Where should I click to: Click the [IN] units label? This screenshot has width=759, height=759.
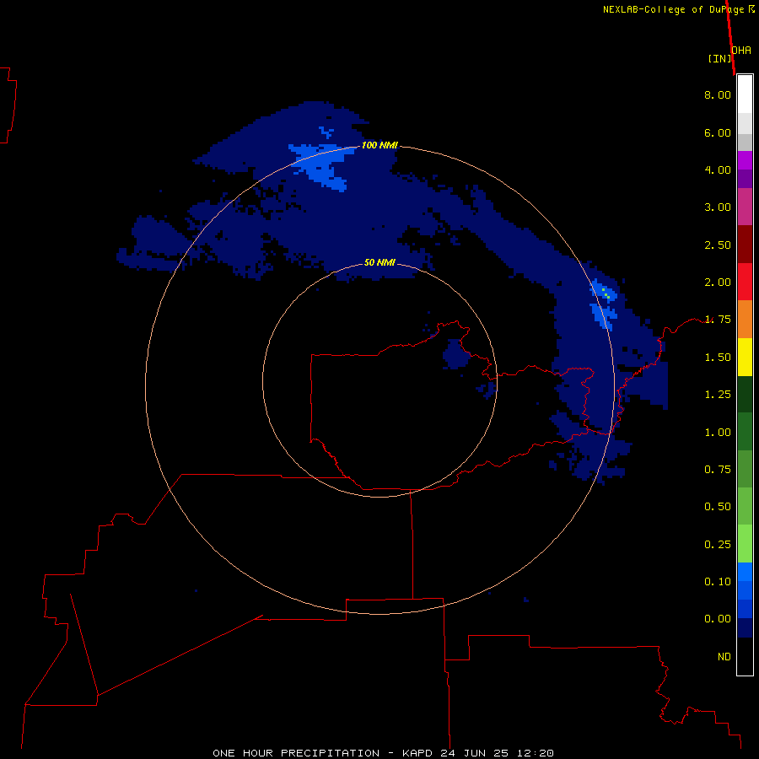pos(720,58)
